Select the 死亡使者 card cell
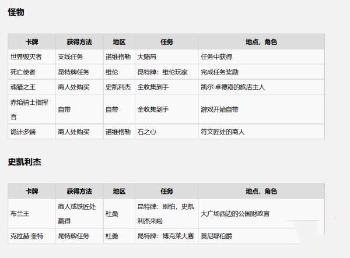The width and height of the screenshot is (350, 258). point(23,72)
